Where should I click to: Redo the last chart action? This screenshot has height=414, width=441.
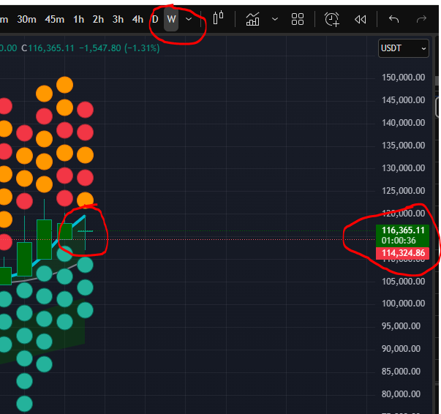click(421, 20)
